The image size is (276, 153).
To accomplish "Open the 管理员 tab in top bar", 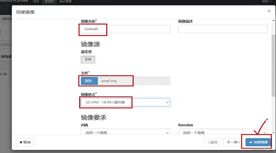I will click(x=49, y=2).
